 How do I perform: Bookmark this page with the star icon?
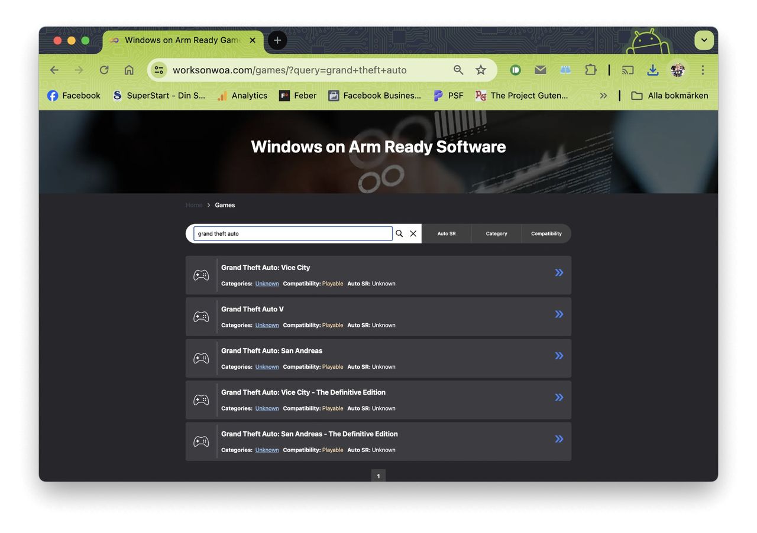[x=481, y=70]
